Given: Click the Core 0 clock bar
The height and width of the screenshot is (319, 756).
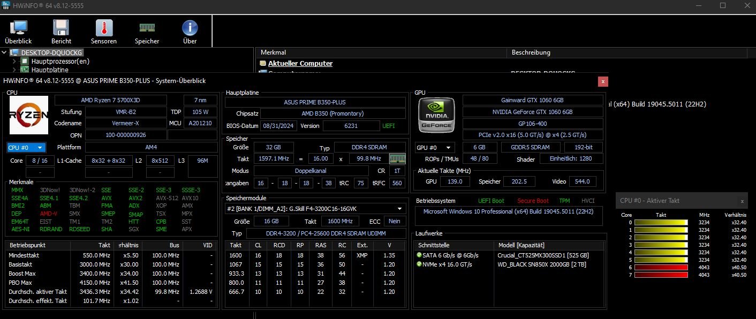Looking at the screenshot, I should click(x=661, y=222).
